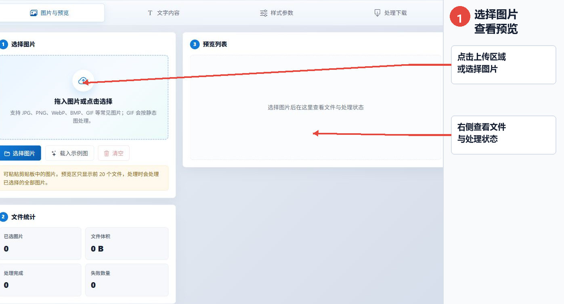The image size is (564, 304).
Task: Click the 处理完成 statistic card
Action: (x=40, y=280)
